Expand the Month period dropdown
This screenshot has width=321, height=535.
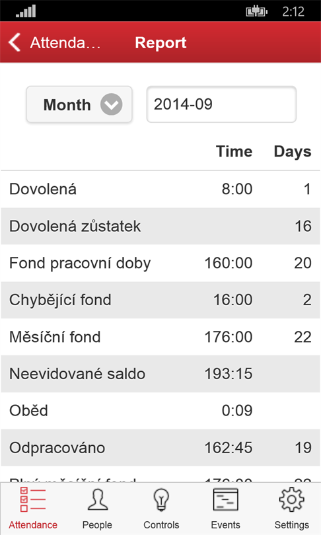[x=79, y=104]
